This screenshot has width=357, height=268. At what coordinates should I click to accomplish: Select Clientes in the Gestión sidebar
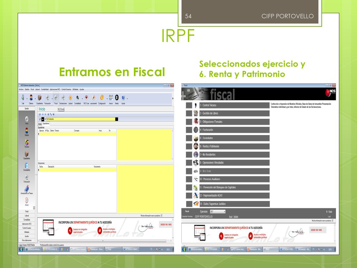[26, 131]
